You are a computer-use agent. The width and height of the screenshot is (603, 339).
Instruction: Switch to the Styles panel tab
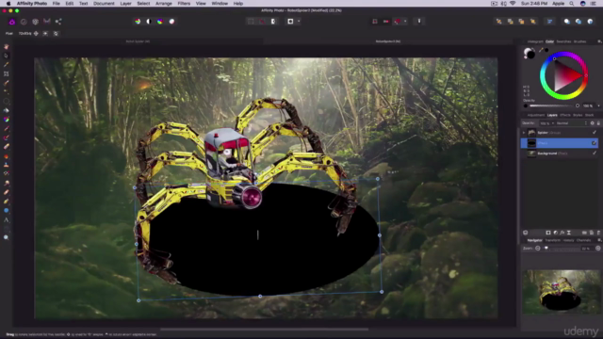click(x=578, y=115)
